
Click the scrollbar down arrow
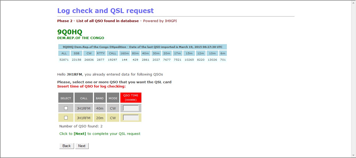click(x=353, y=155)
